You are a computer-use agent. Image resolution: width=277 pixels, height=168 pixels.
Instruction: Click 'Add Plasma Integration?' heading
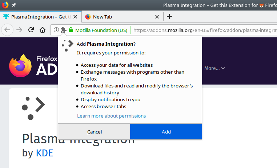click(106, 44)
